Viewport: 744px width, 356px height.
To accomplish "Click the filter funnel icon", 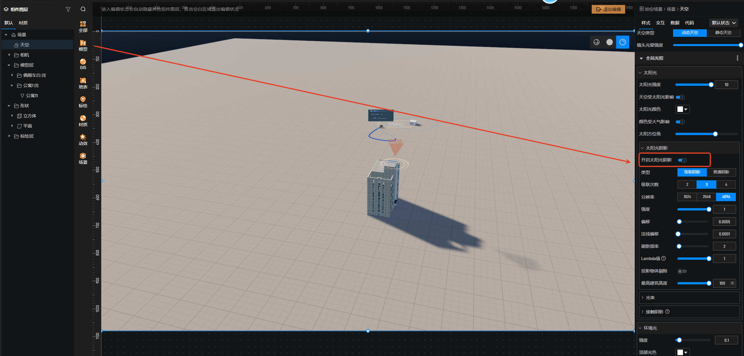I will tap(68, 9).
